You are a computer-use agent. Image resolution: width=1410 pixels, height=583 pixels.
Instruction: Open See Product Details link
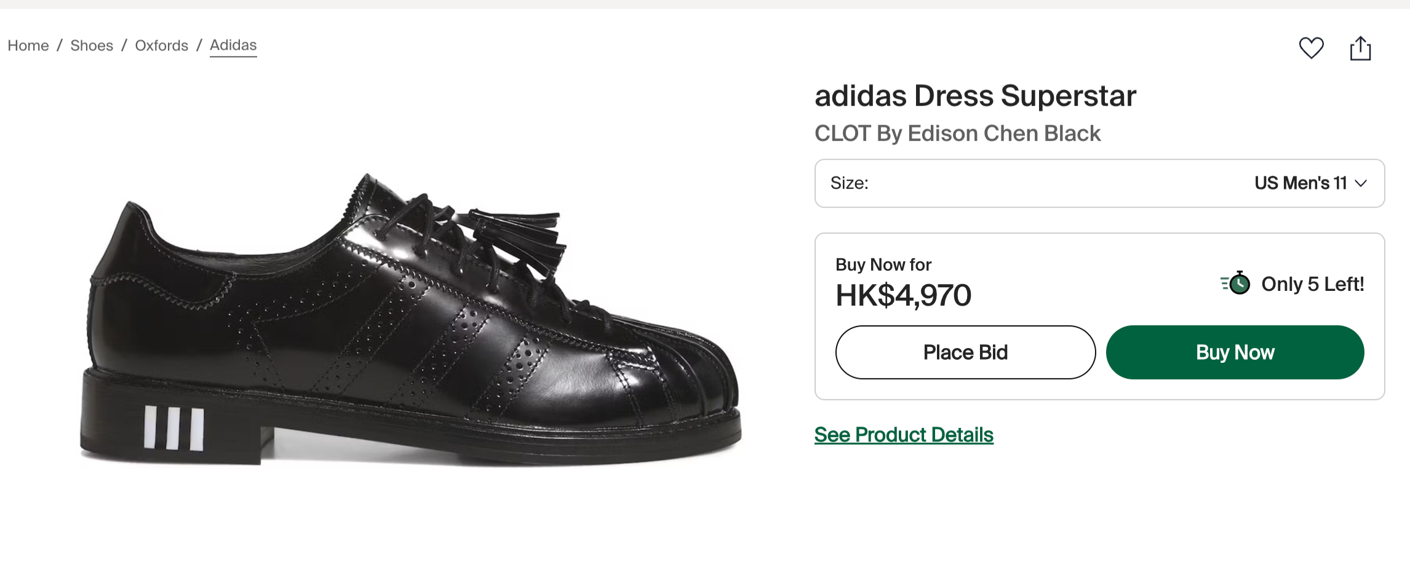(903, 435)
